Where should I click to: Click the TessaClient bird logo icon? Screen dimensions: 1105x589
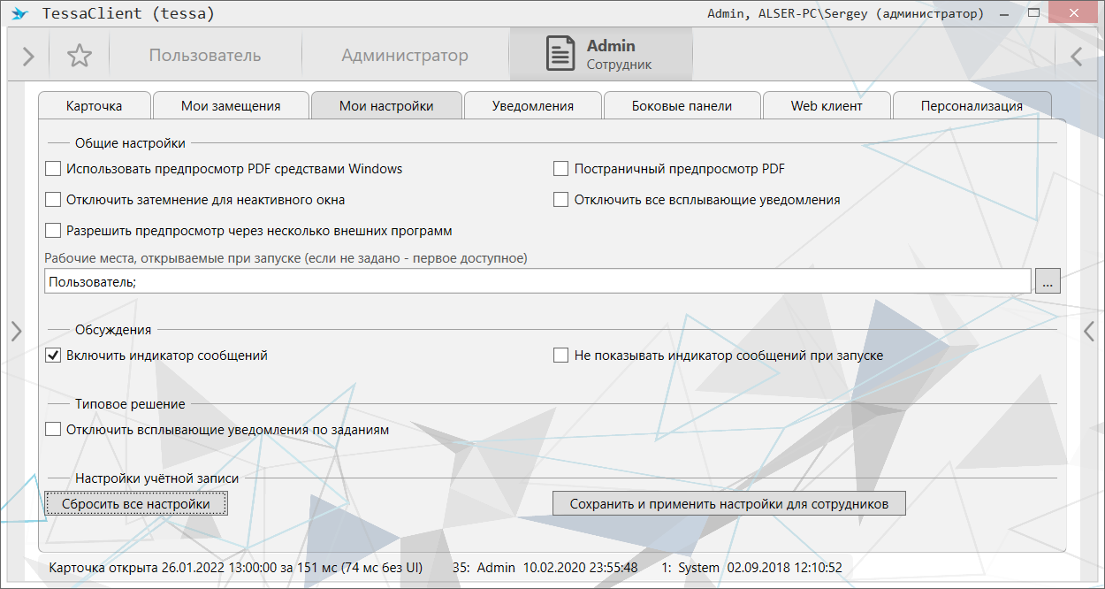point(19,14)
